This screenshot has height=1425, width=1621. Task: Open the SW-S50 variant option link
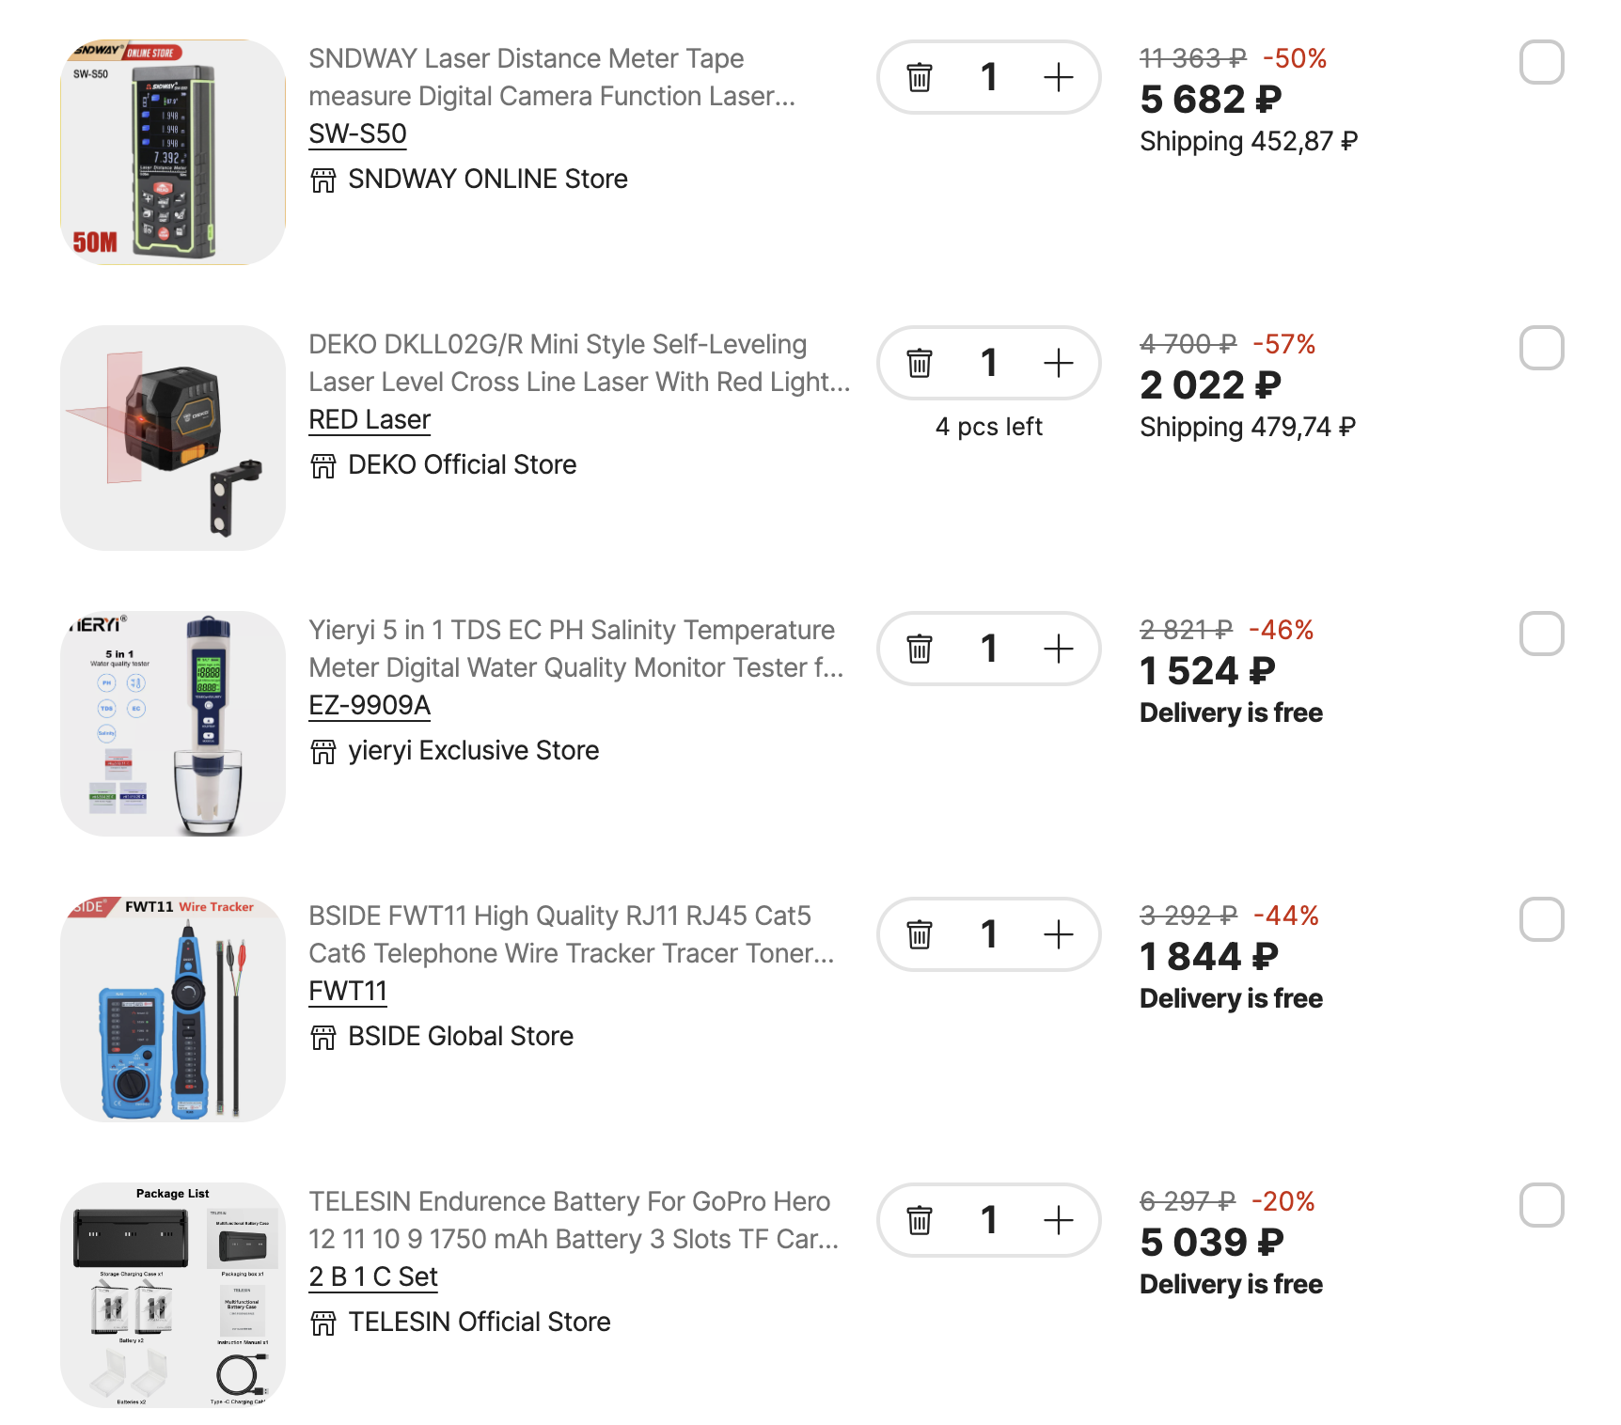357,134
